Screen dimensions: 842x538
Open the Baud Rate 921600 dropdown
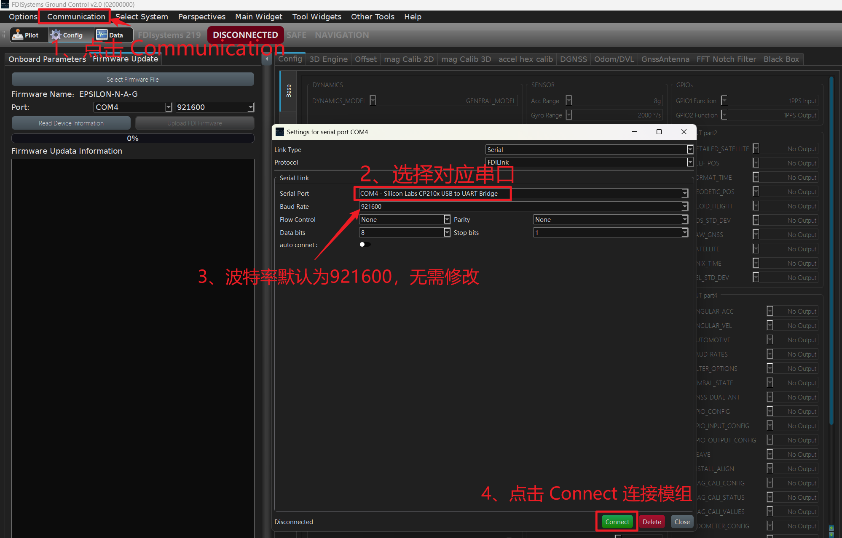coord(523,206)
